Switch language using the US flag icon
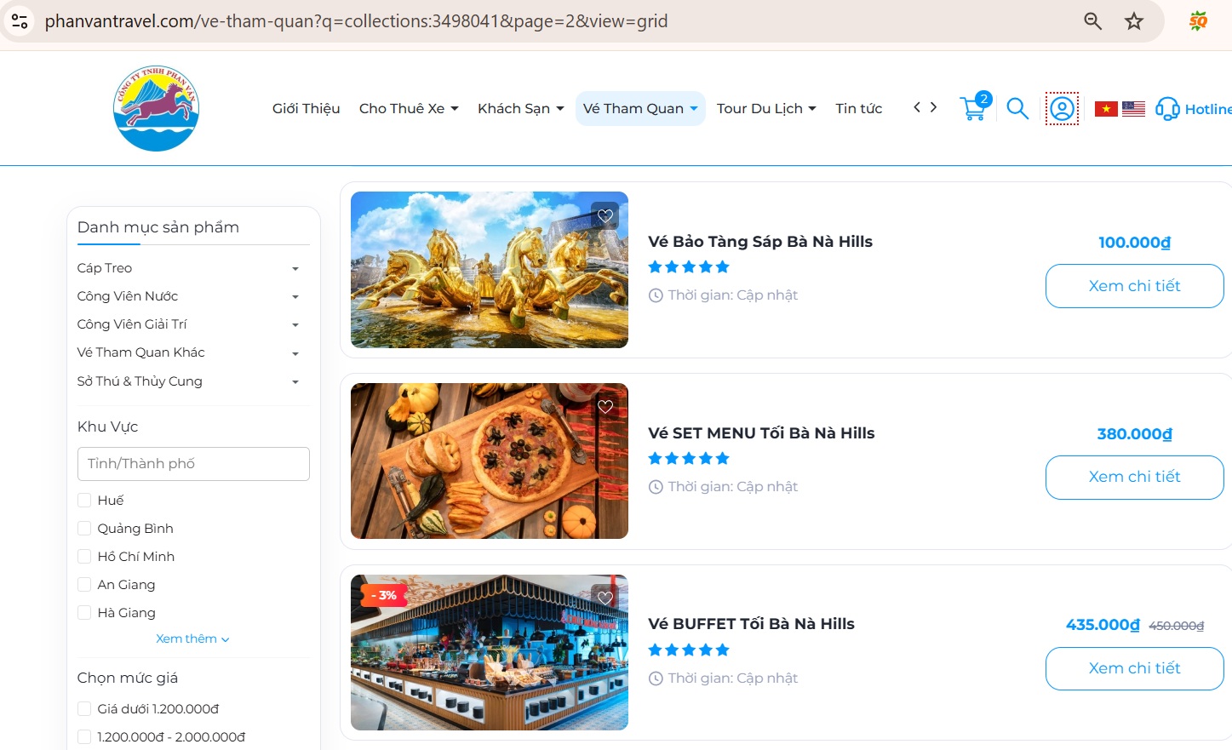Screen dimensions: 1232x750 pyautogui.click(x=1134, y=107)
